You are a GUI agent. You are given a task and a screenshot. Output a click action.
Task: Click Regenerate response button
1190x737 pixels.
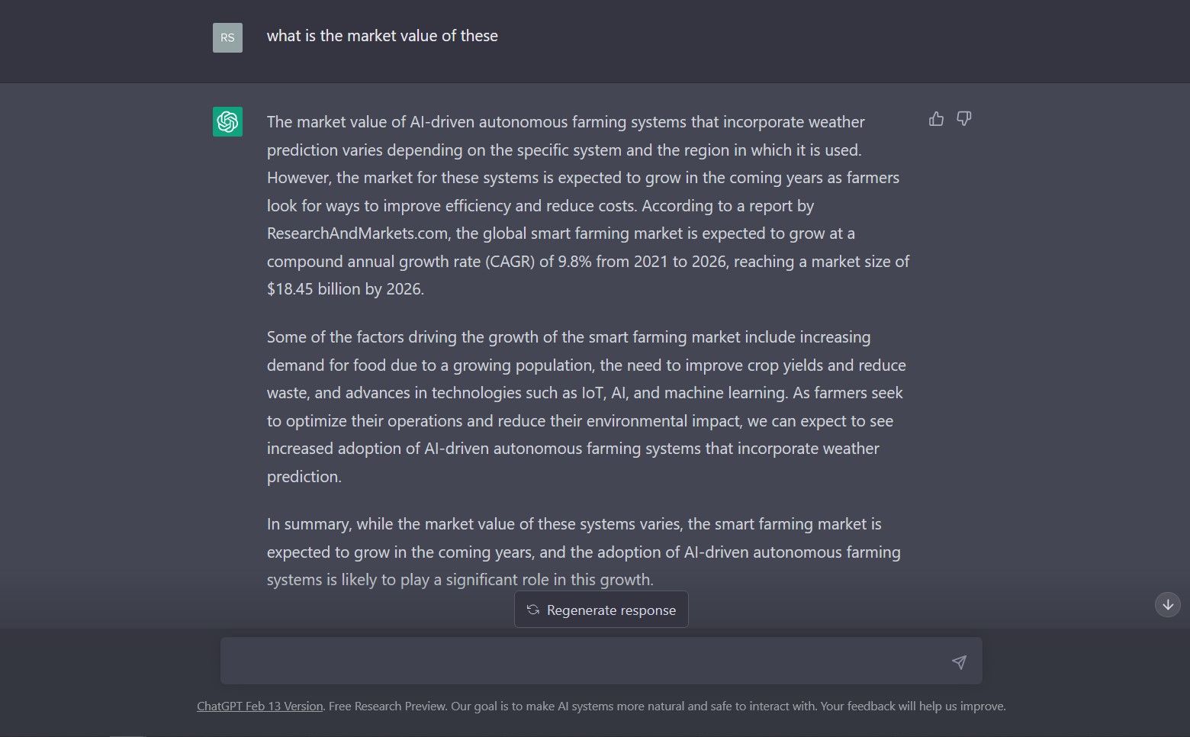[x=601, y=610]
